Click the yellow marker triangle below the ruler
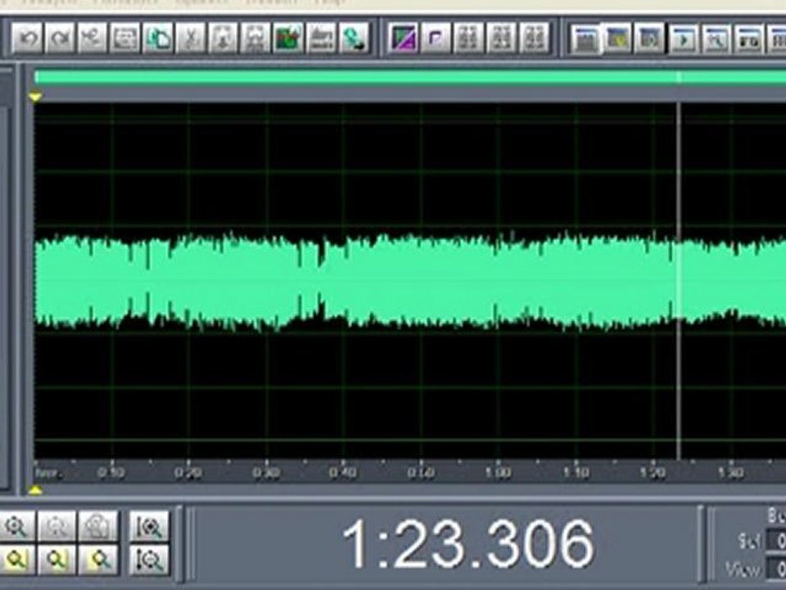The width and height of the screenshot is (786, 590). click(x=35, y=490)
